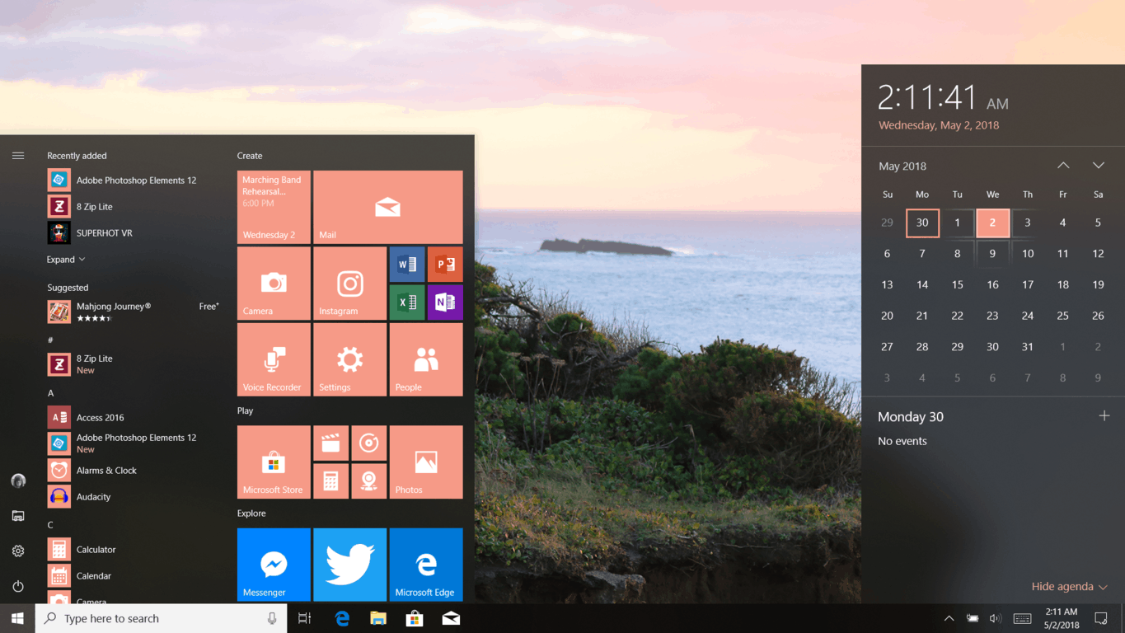Image resolution: width=1125 pixels, height=633 pixels.
Task: Open 8 Zip Lite under Recently added
Action: pyautogui.click(x=135, y=206)
